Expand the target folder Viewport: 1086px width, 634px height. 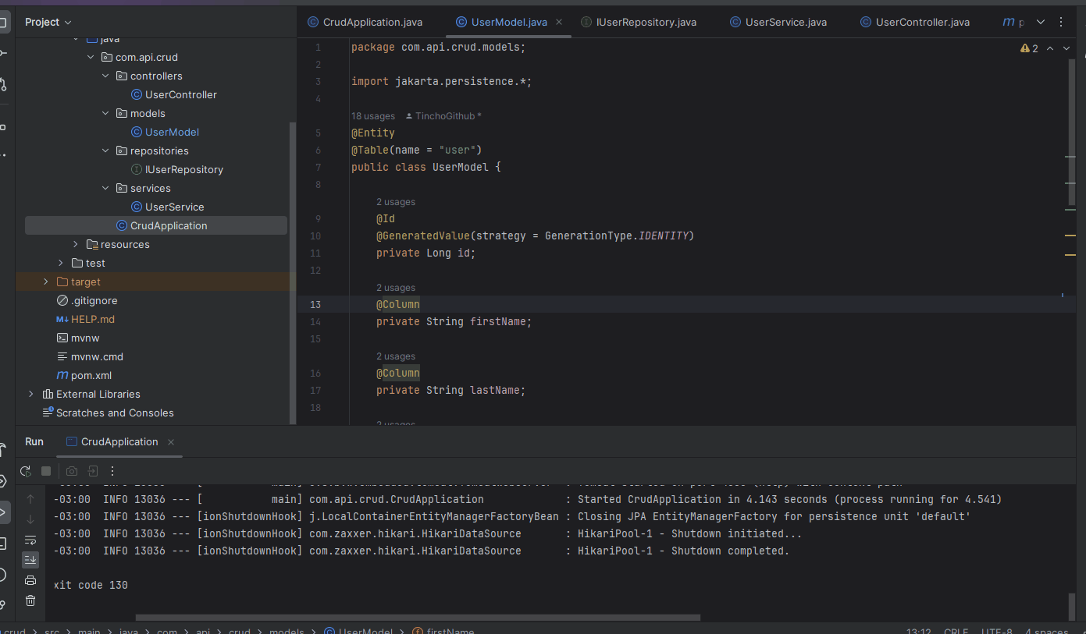click(46, 282)
